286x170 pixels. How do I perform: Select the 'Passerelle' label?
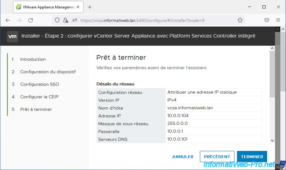click(x=109, y=131)
